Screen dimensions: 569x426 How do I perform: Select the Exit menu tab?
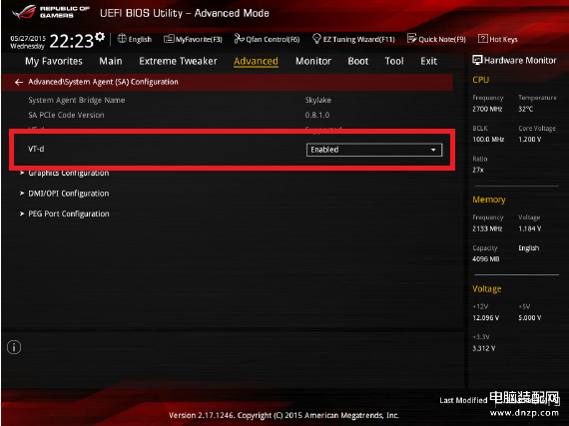(x=428, y=61)
